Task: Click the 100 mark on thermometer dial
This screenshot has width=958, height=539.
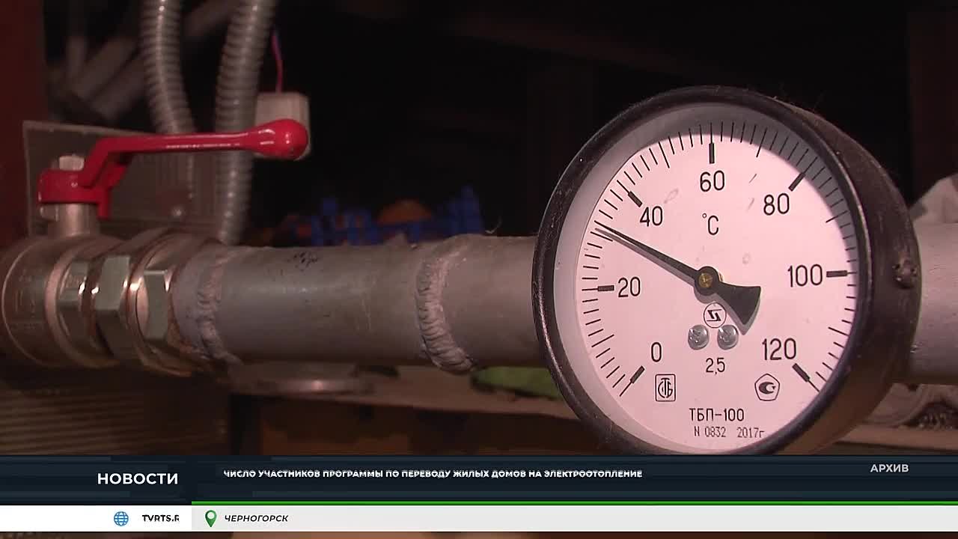Action: [805, 276]
